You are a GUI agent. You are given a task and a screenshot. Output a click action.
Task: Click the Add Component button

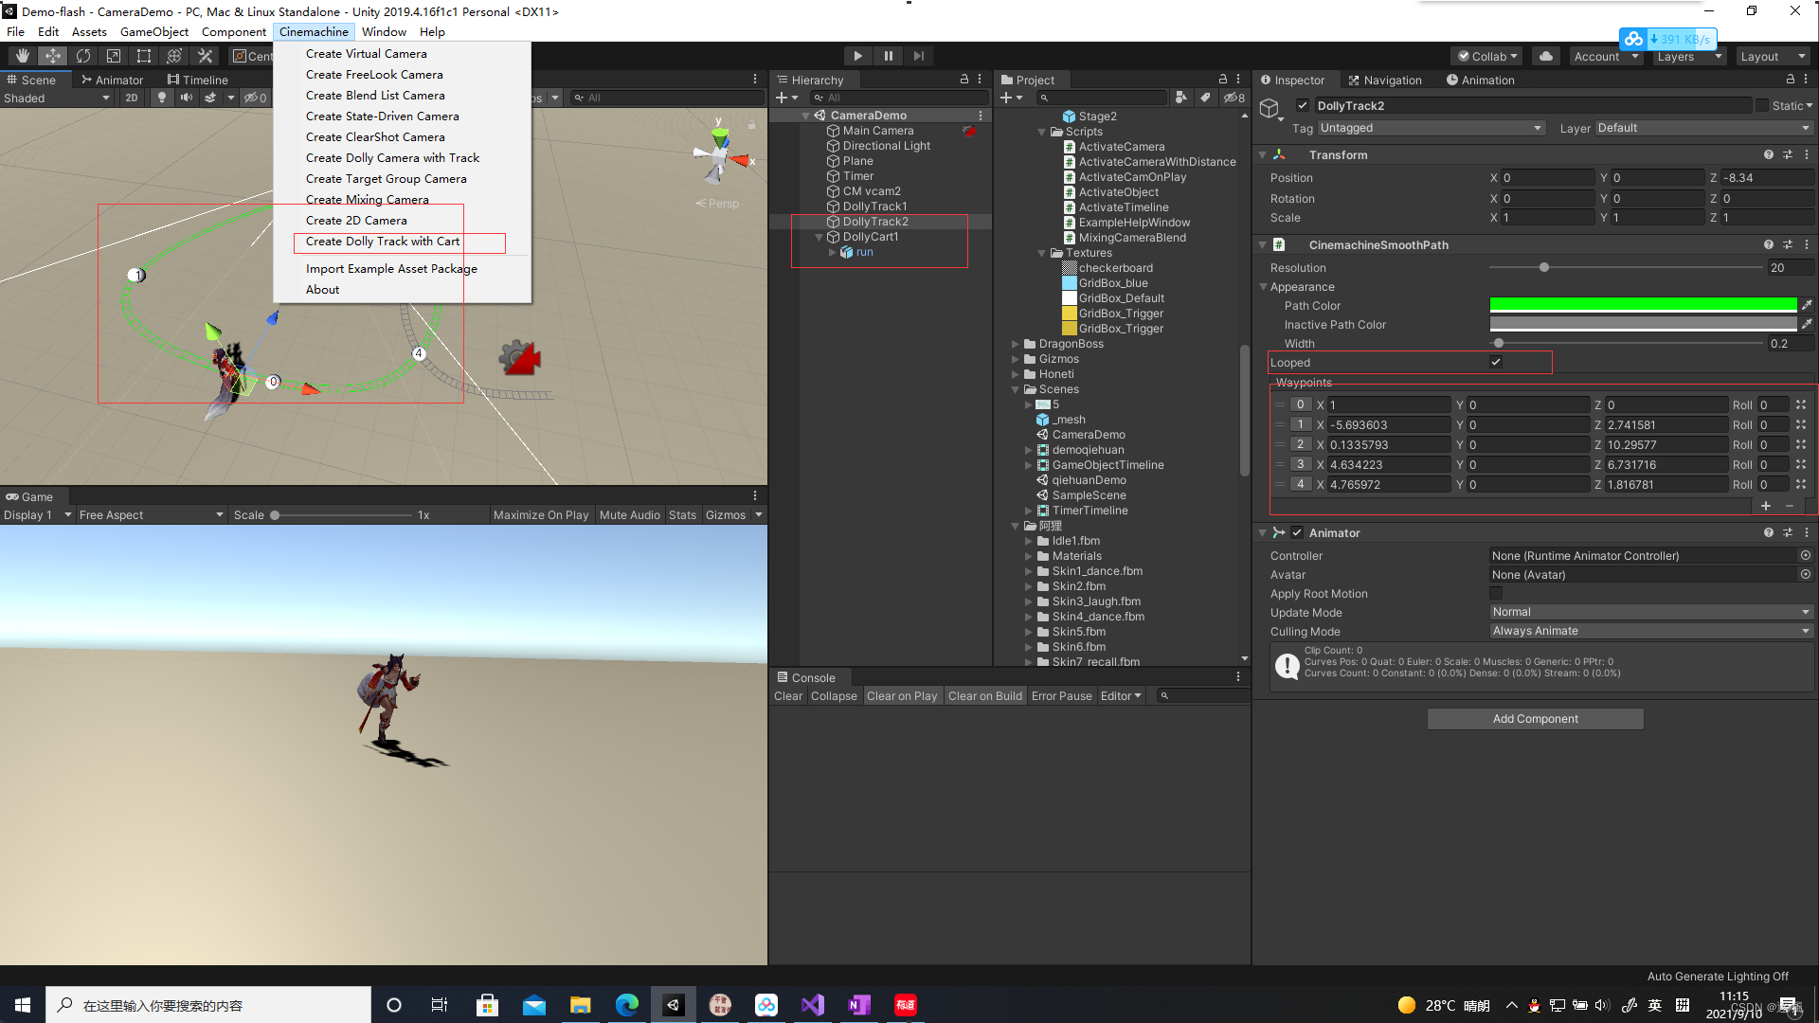click(1535, 719)
